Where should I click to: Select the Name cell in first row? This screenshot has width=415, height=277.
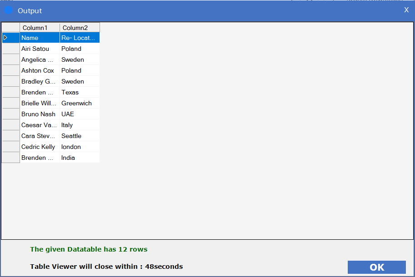(40, 38)
